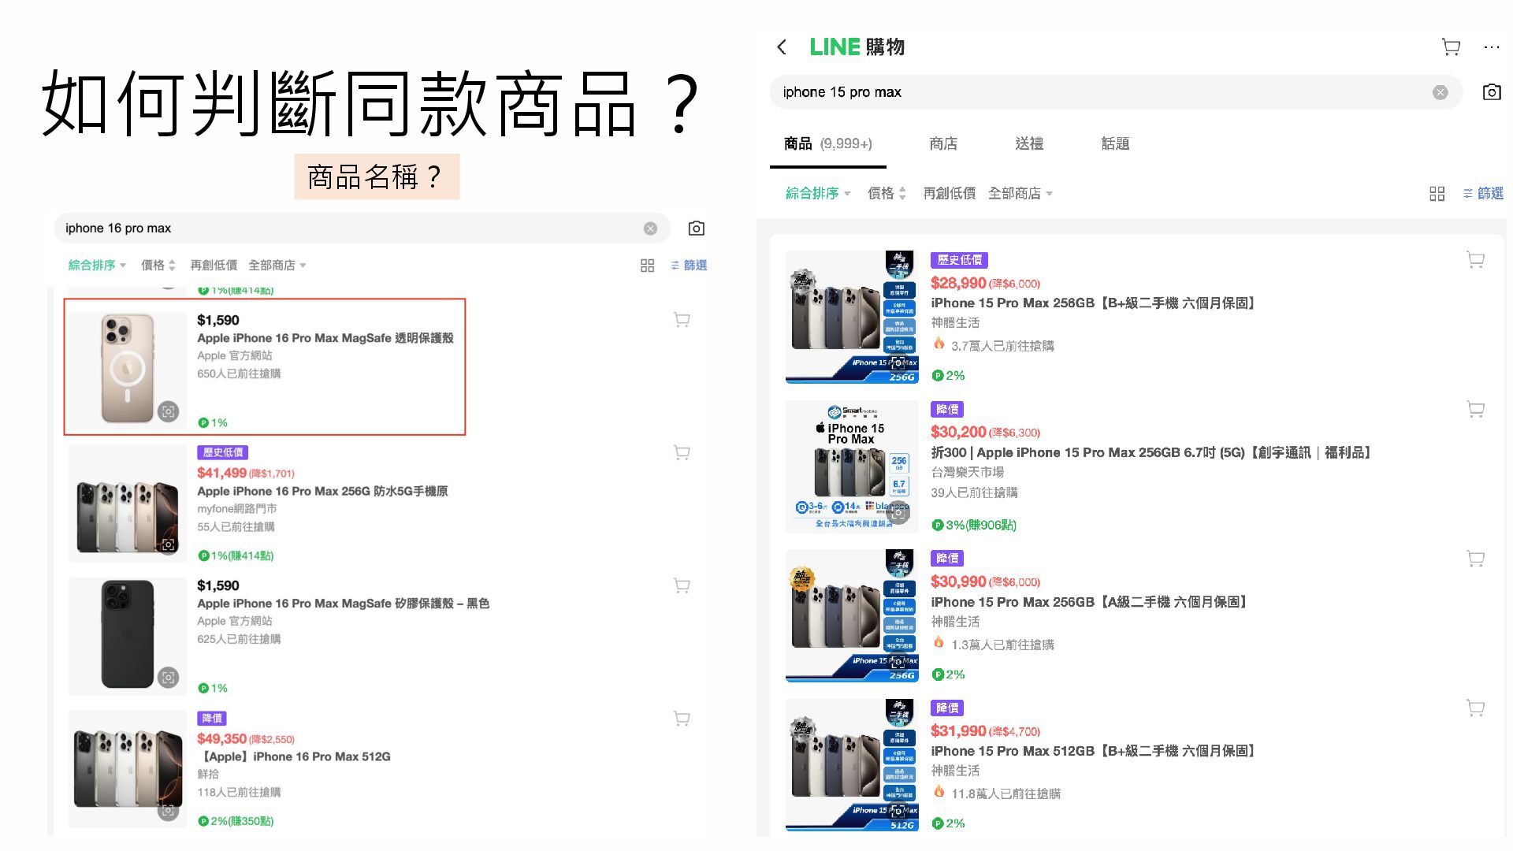Click the 'iphone 16 pro max' search field
Image resolution: width=1513 pixels, height=851 pixels.
pos(362,229)
